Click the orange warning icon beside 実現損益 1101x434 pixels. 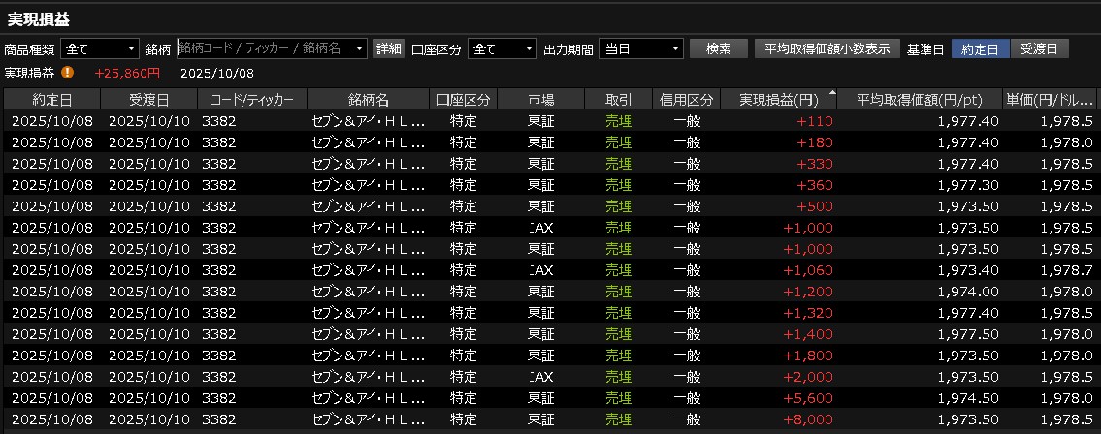click(67, 72)
